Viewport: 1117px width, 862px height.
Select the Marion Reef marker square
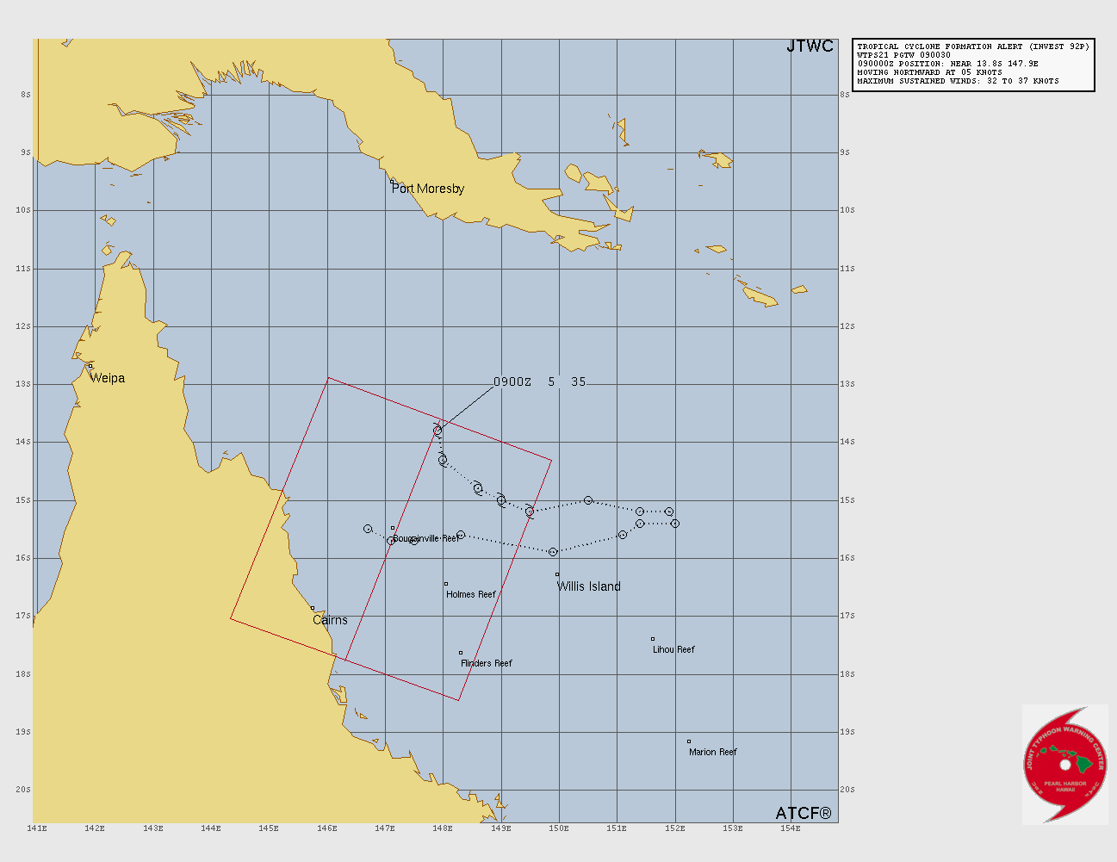click(x=689, y=741)
